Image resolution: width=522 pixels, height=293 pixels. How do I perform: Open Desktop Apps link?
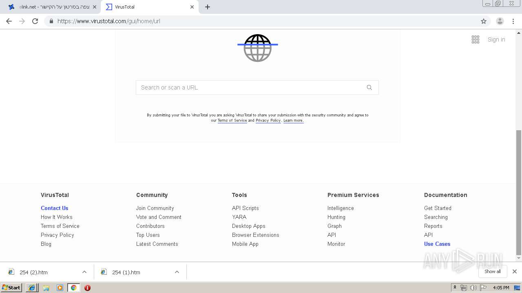coord(249,226)
